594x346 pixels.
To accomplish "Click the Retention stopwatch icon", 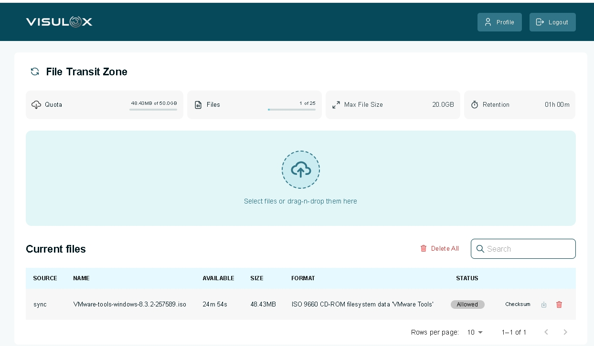I will (475, 105).
